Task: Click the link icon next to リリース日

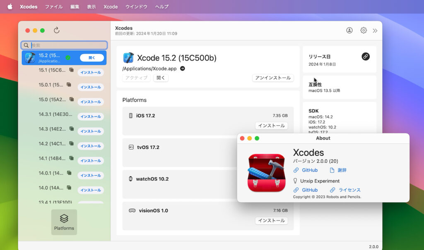Action: click(x=366, y=57)
